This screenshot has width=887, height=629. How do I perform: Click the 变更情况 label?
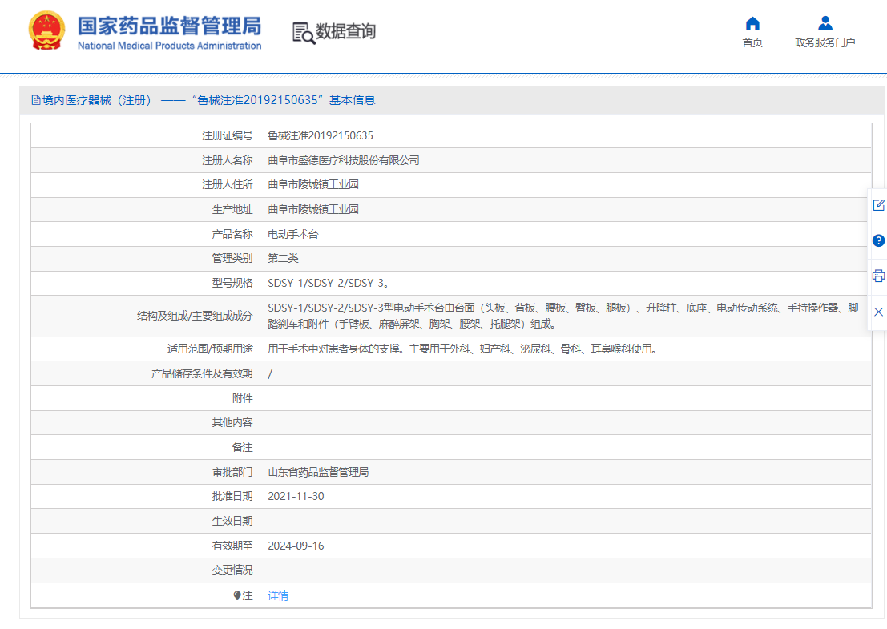tap(232, 571)
